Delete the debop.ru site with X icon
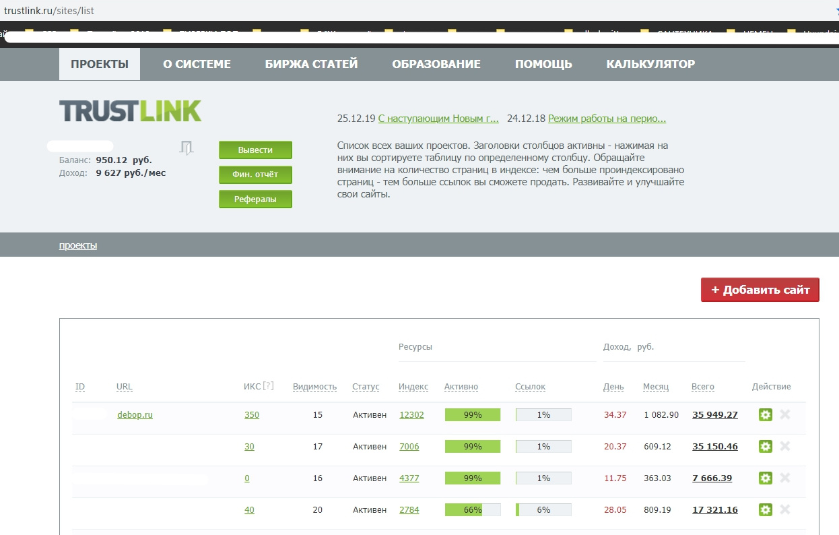Screen dimensions: 839x535 tap(784, 414)
